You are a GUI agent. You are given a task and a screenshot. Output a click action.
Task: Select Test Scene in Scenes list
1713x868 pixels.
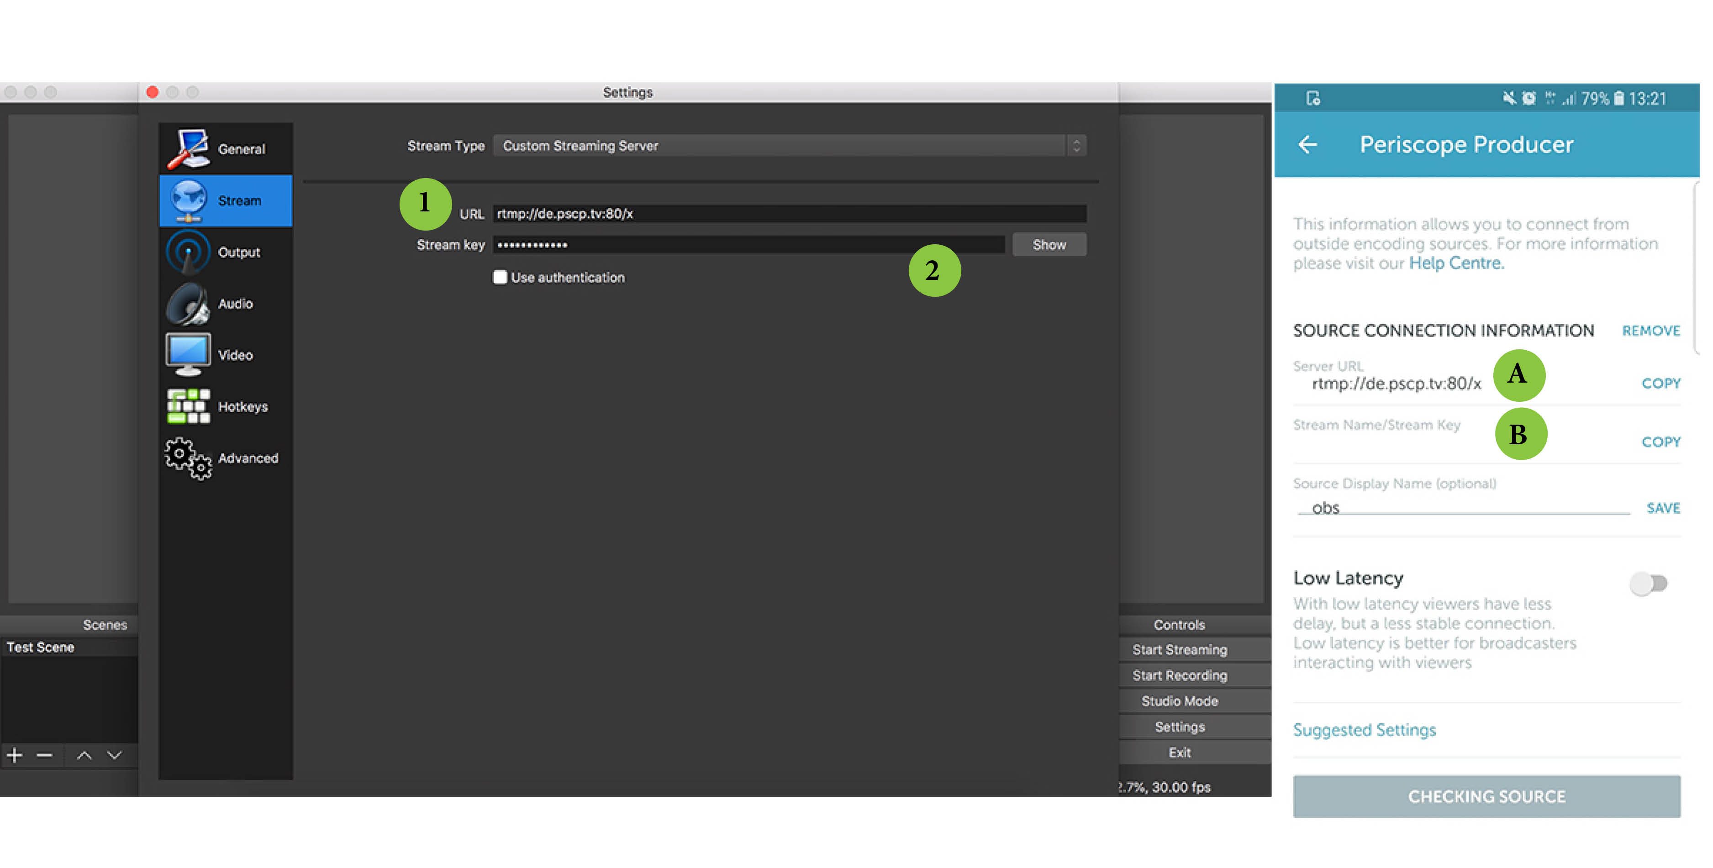41,647
